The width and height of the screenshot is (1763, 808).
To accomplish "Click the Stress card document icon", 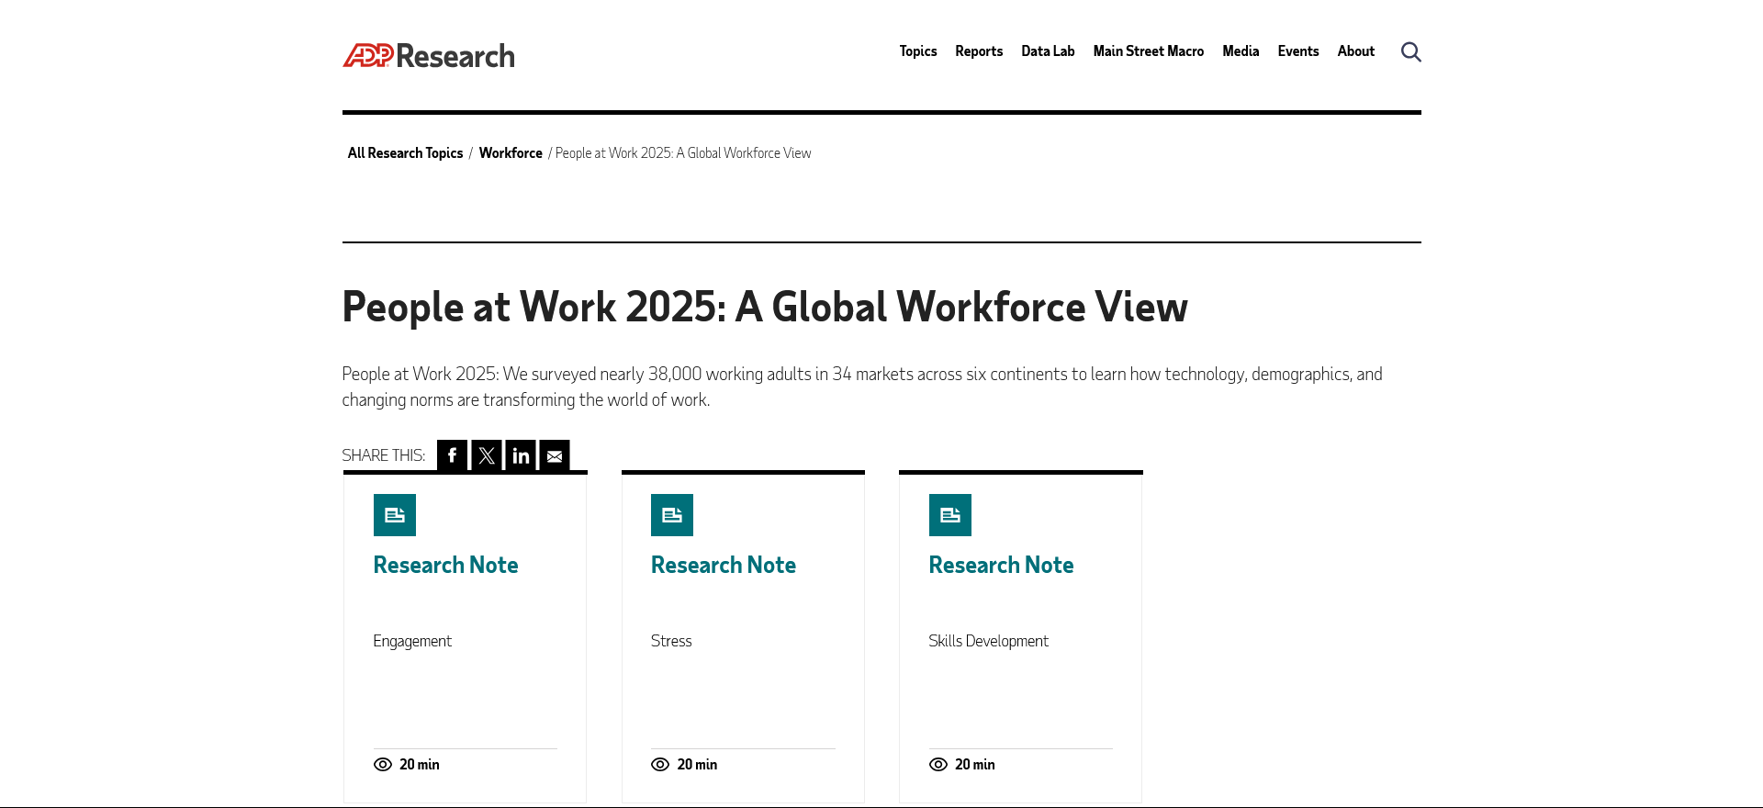I will [672, 515].
